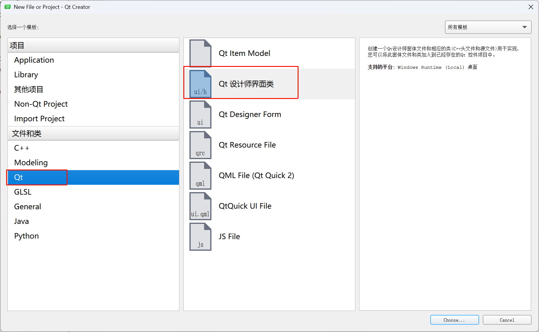Click the qml file icon
The height and width of the screenshot is (332, 539).
click(x=200, y=176)
